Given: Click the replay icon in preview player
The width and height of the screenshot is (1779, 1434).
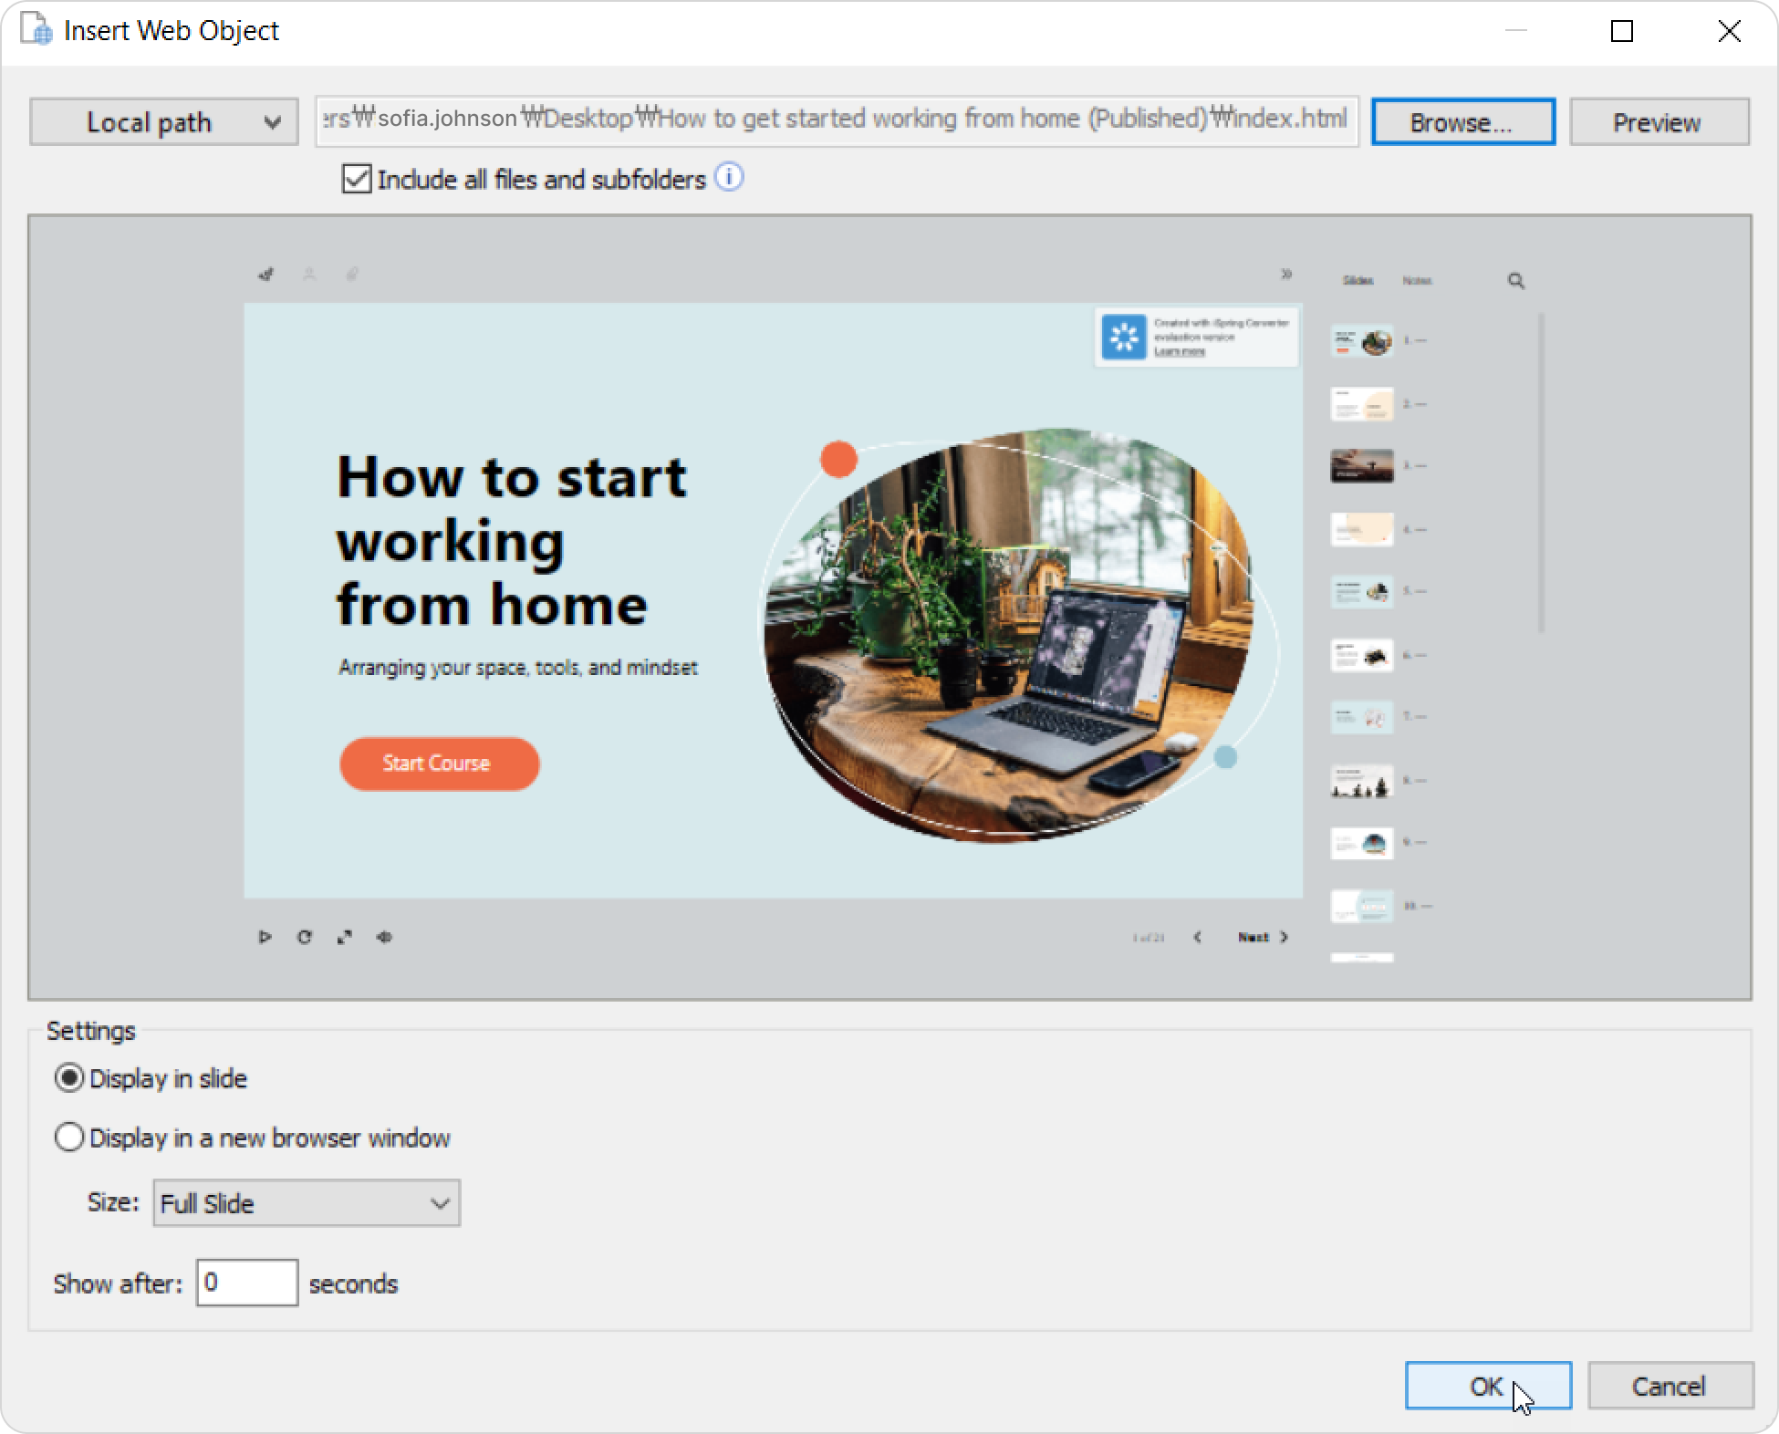Looking at the screenshot, I should click(305, 937).
